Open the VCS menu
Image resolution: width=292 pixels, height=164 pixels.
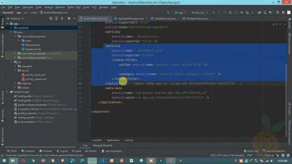(x=94, y=7)
